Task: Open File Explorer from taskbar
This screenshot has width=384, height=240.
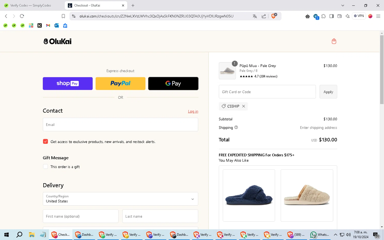Action: click(x=31, y=235)
